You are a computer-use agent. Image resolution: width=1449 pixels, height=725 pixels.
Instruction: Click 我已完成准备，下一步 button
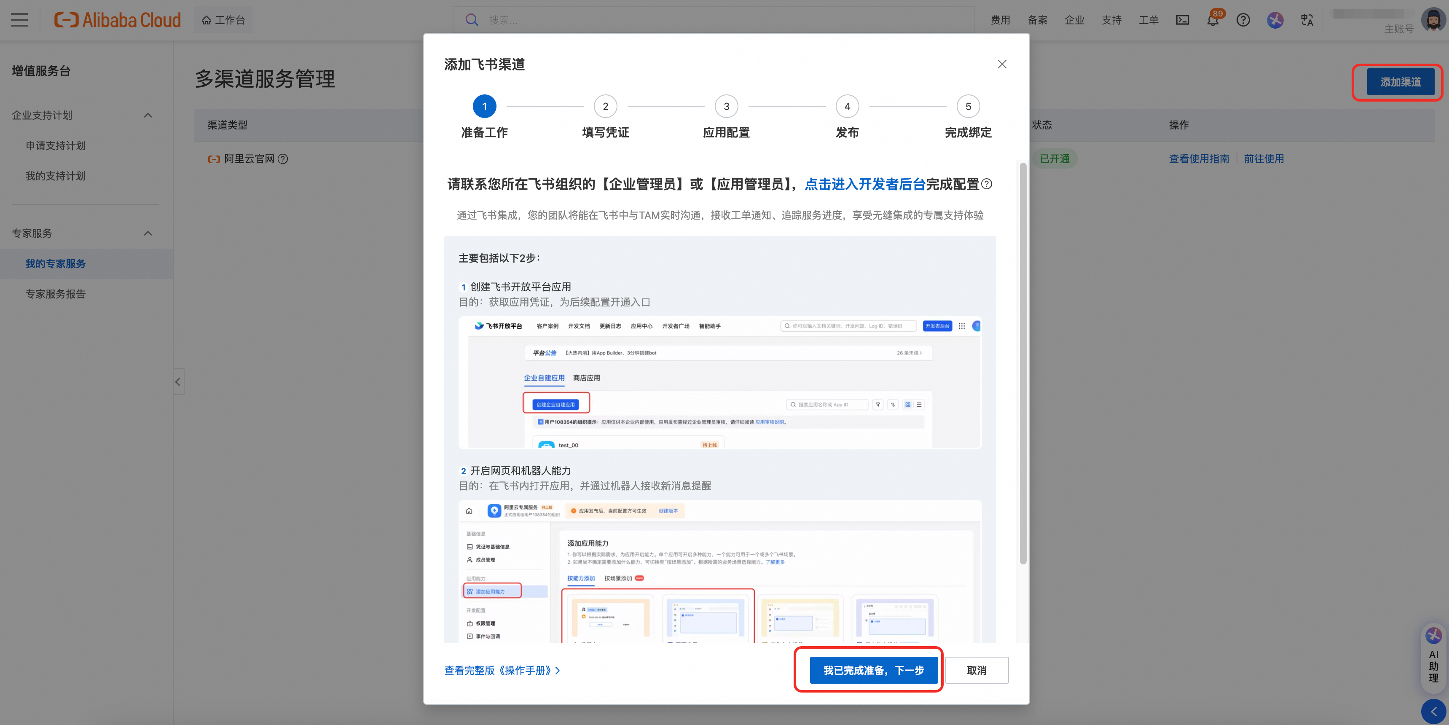point(874,670)
